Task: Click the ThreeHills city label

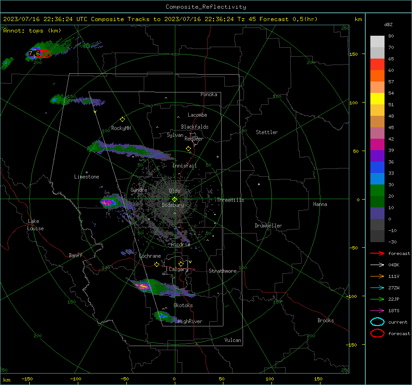Action: tap(230, 200)
